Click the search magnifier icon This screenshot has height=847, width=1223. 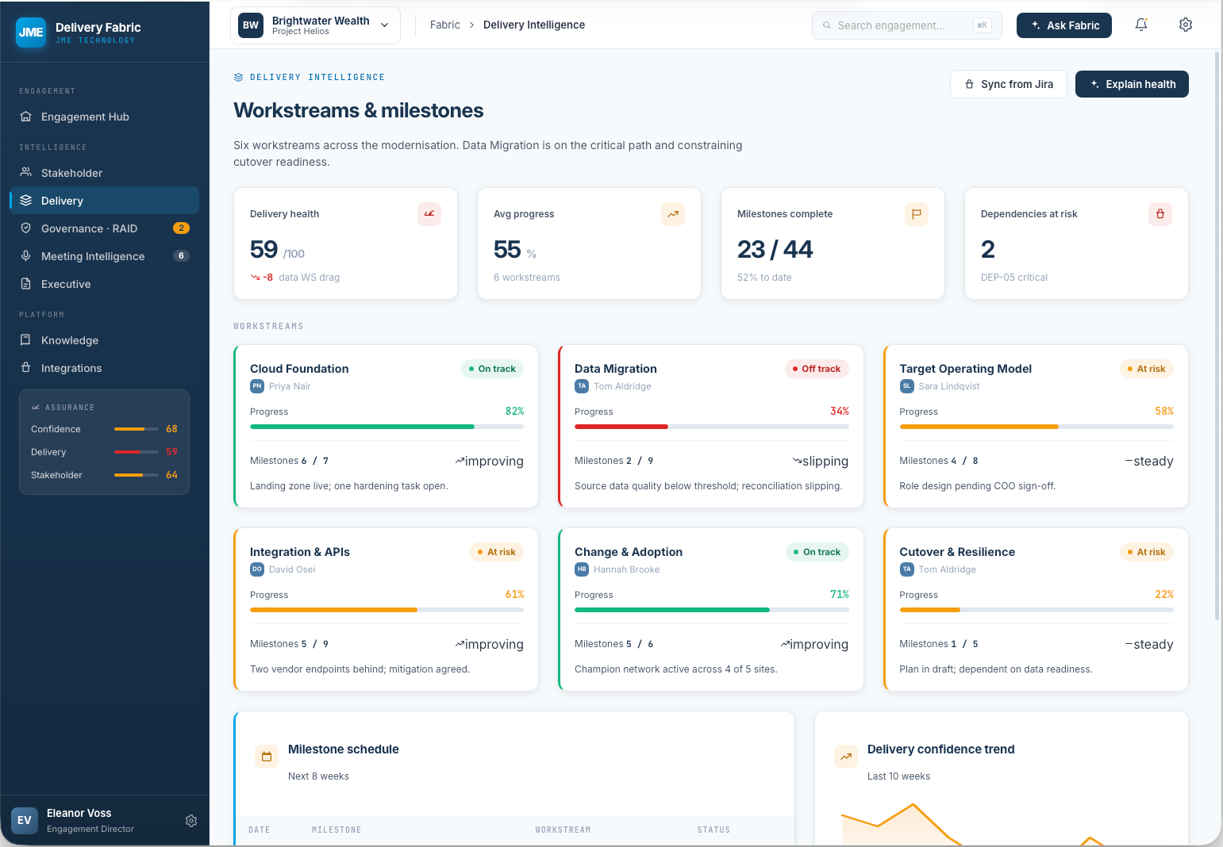827,25
